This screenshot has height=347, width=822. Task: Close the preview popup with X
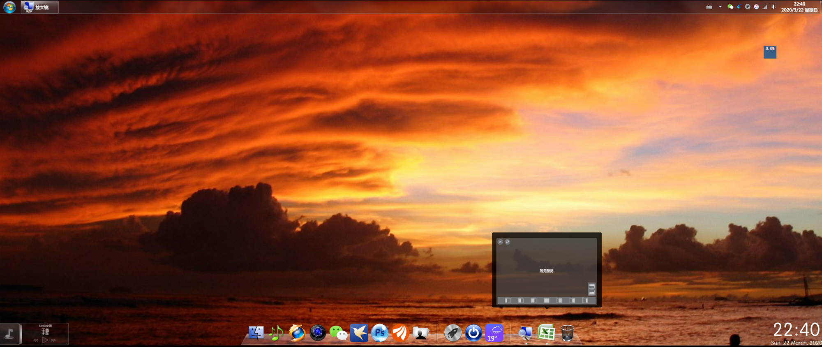pyautogui.click(x=500, y=242)
